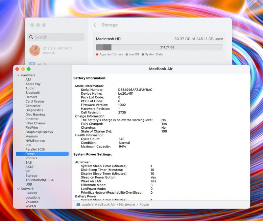Open Diagnostics in the sidebar
This screenshot has height=221, width=263.
tap(35, 110)
